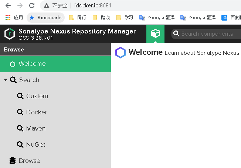
Task: Click the blue star Bookmarks icon
Action: pyautogui.click(x=32, y=18)
